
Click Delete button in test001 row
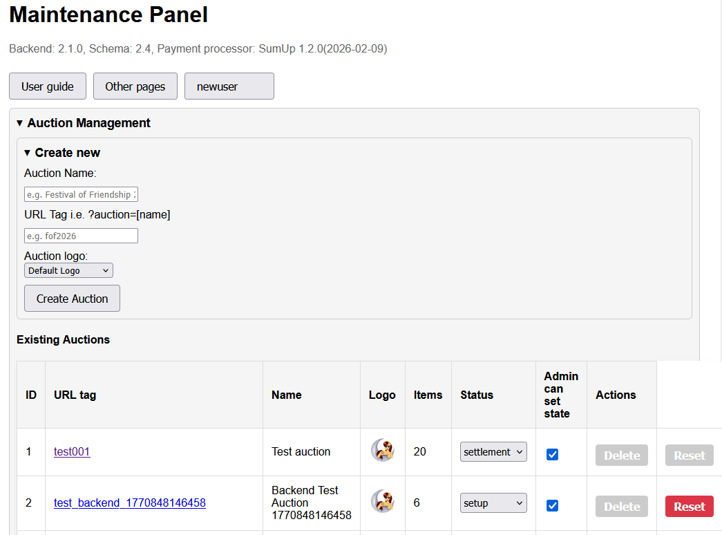[622, 456]
